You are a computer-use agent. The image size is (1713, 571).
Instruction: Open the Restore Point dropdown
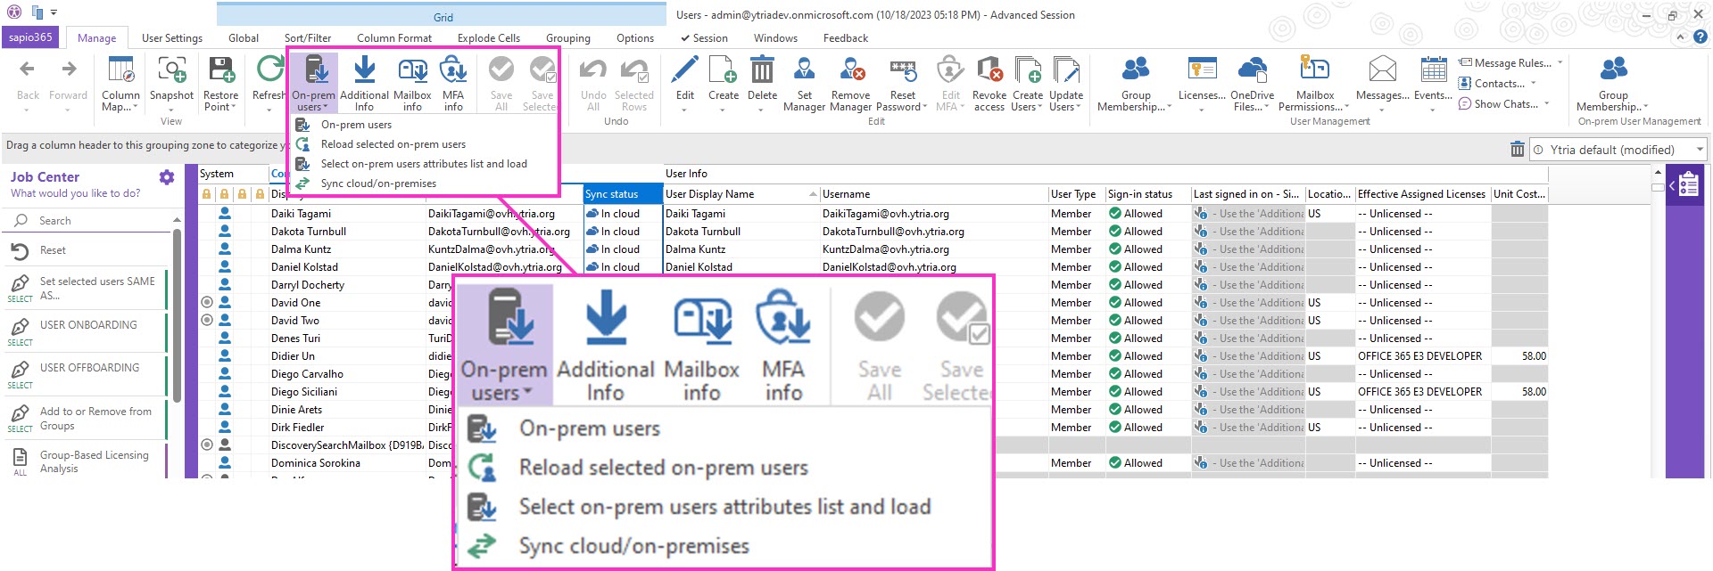220,102
